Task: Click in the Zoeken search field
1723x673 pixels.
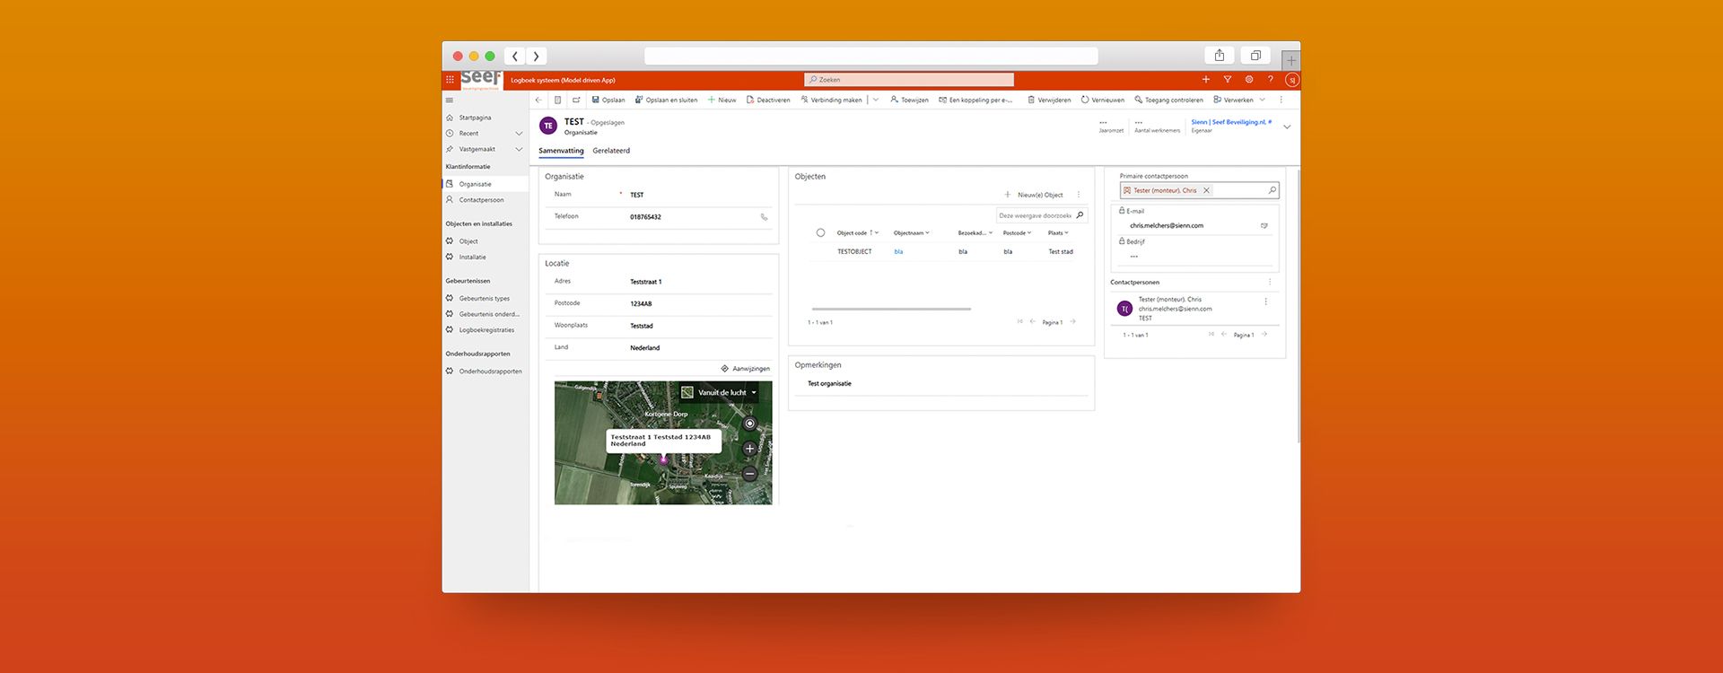Action: [x=908, y=80]
